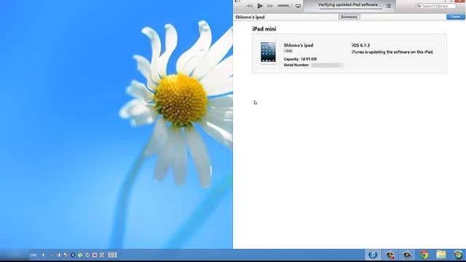
Task: Click the "Serial Number:" label
Action: click(296, 65)
